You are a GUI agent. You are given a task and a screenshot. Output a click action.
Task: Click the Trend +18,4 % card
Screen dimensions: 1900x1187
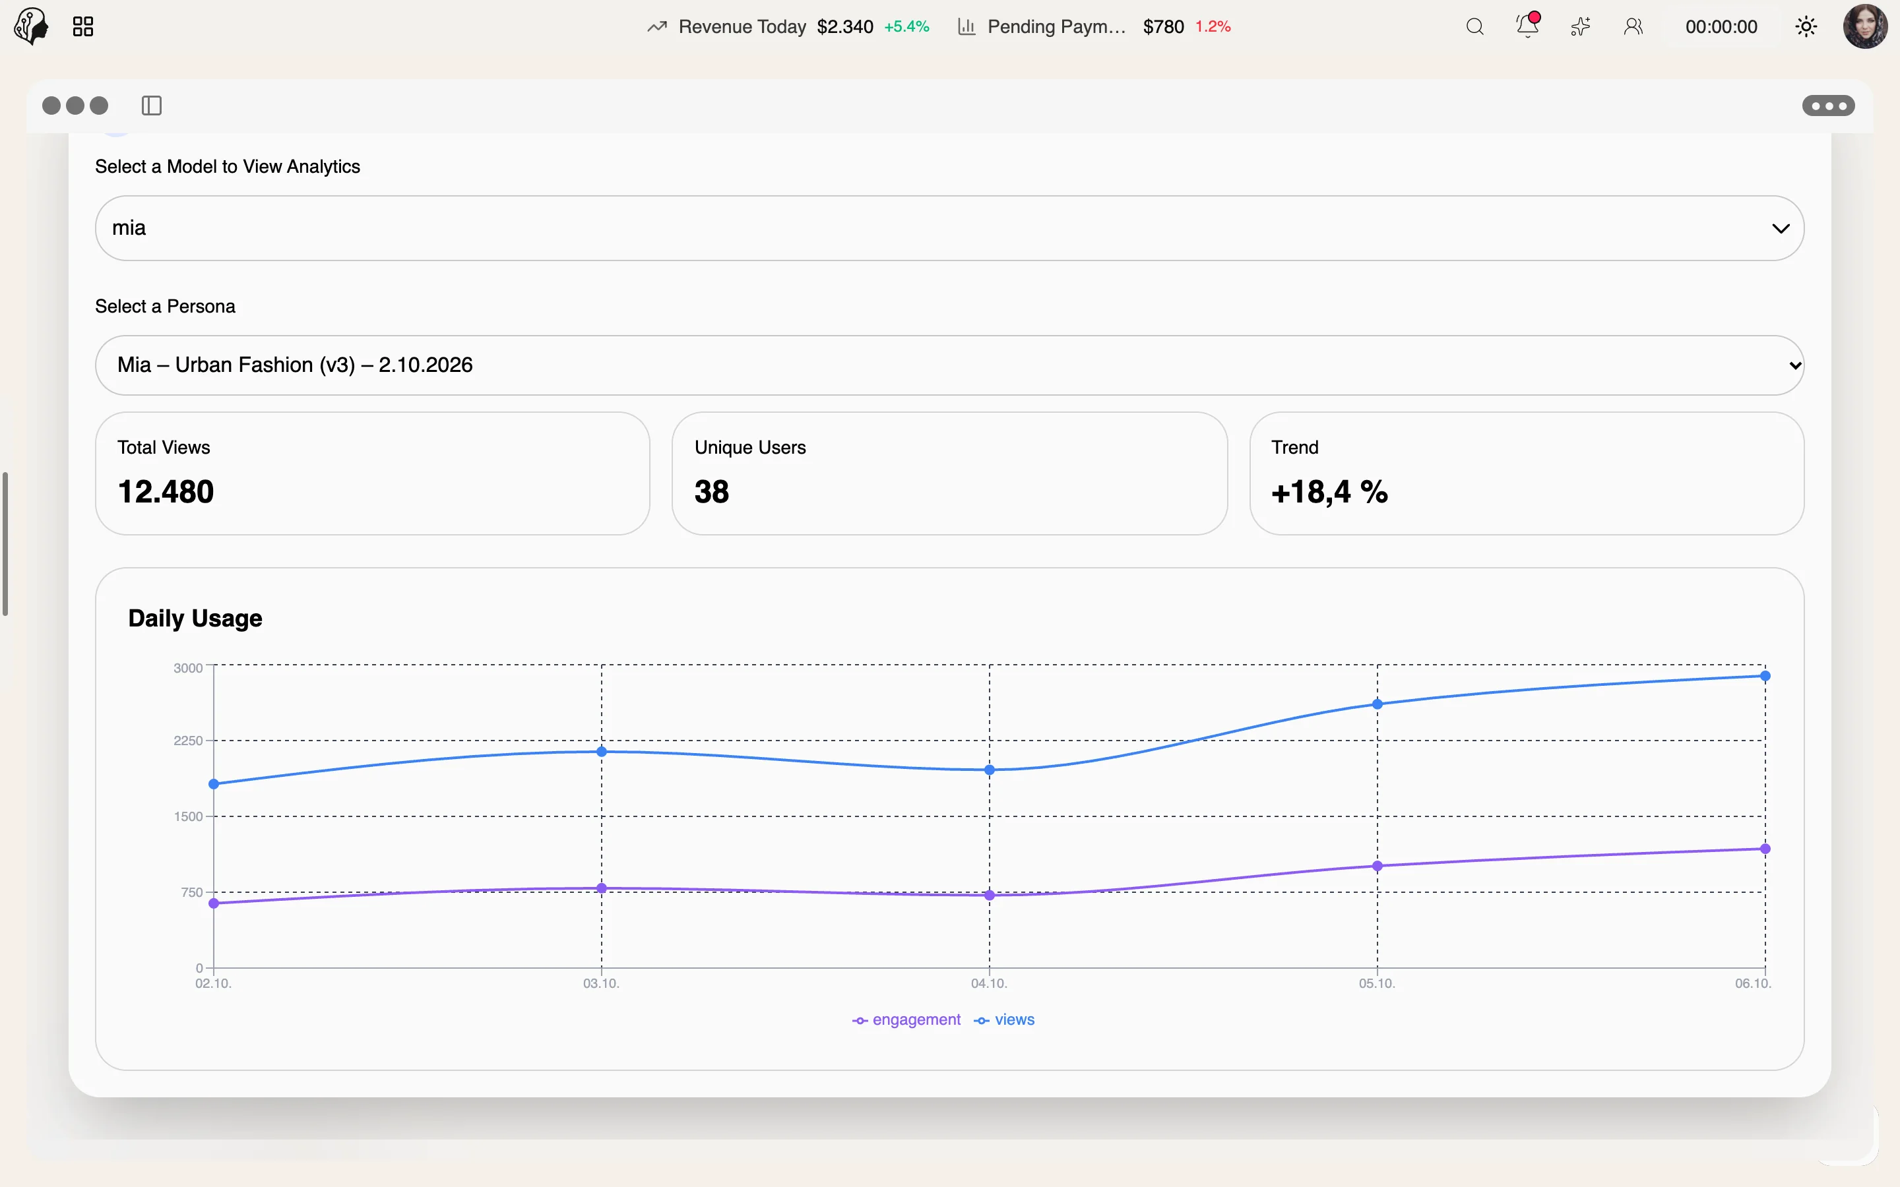1527,473
